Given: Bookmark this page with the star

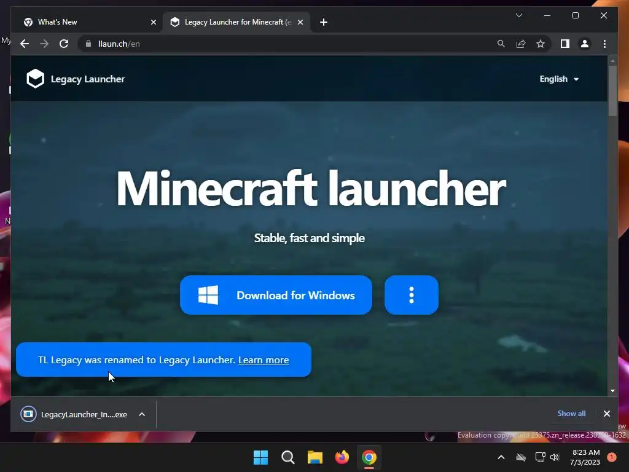Looking at the screenshot, I should [x=541, y=44].
